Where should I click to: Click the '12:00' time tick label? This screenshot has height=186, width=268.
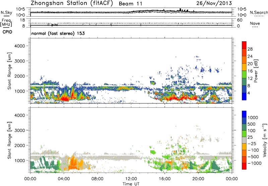click(x=131, y=179)
